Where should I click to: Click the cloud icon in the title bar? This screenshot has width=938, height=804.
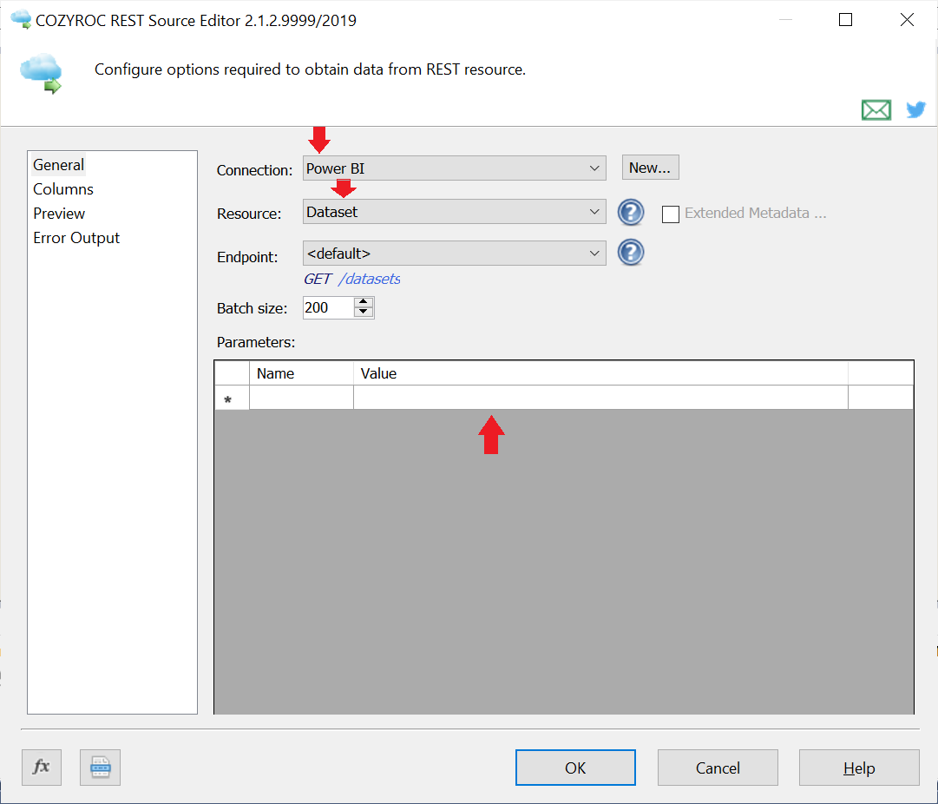(x=21, y=19)
